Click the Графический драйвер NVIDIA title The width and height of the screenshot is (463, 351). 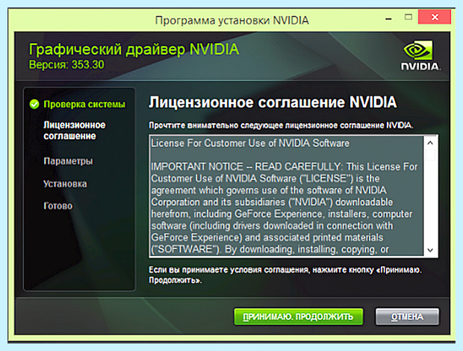tap(134, 49)
